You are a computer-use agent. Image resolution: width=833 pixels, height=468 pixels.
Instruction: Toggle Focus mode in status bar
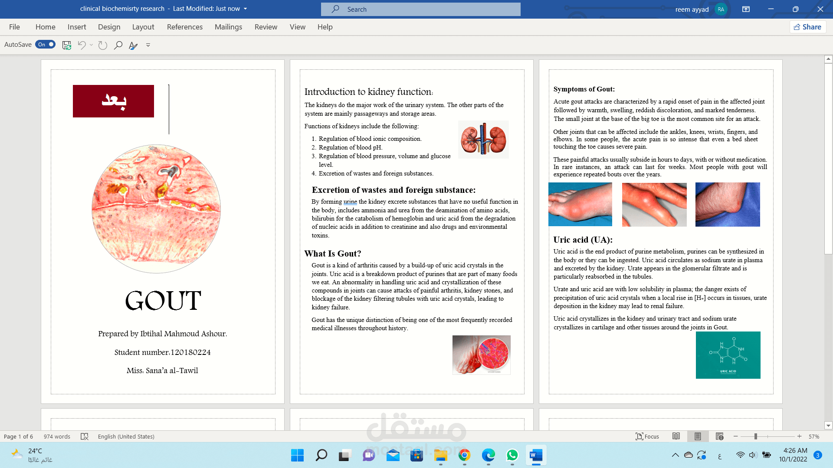(647, 436)
